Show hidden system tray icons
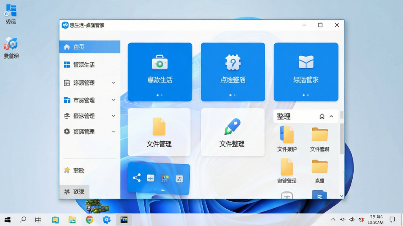Image resolution: width=403 pixels, height=226 pixels. (333, 220)
